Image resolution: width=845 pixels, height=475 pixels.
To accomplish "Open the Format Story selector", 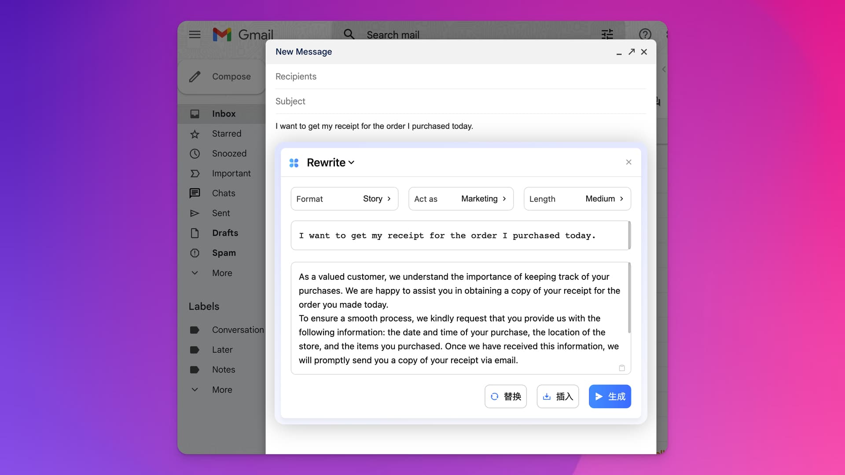I will click(x=344, y=199).
